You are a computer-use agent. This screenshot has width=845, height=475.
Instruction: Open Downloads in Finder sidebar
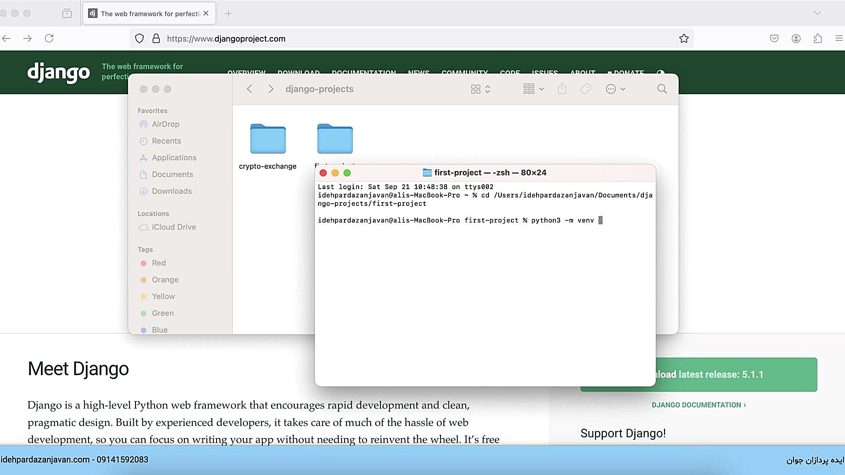pos(172,191)
